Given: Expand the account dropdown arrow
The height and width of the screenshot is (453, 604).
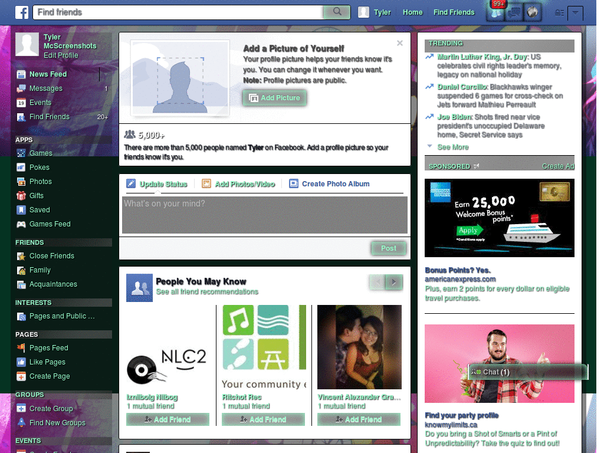Looking at the screenshot, I should point(575,13).
